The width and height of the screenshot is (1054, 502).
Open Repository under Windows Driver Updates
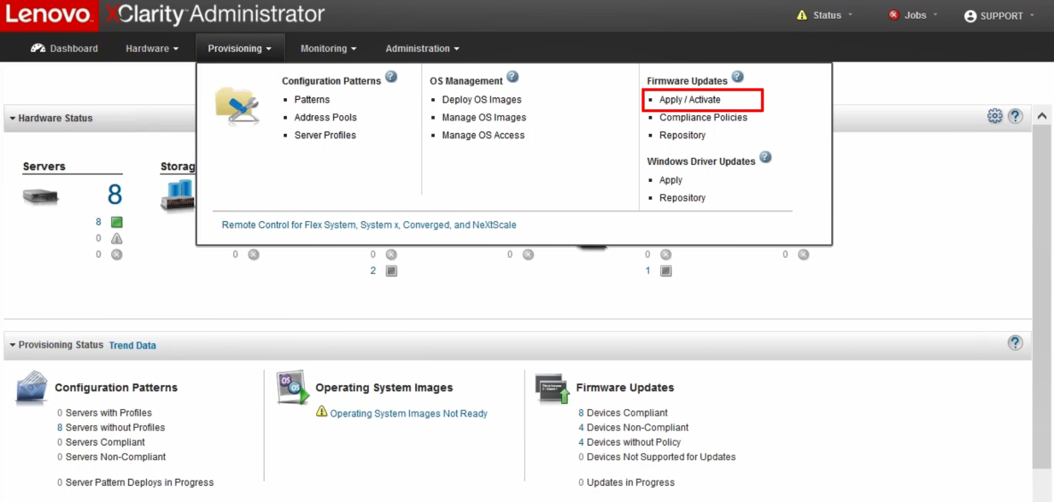coord(682,198)
